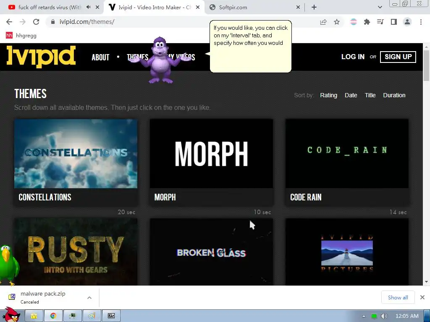Click the browser forward arrow
Image resolution: width=430 pixels, height=322 pixels.
coord(23,22)
